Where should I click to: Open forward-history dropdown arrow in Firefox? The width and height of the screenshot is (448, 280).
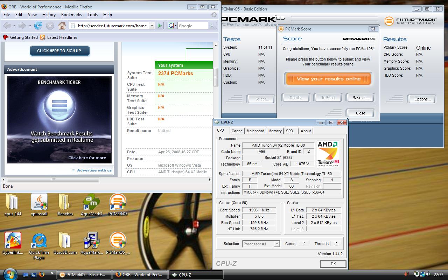(30, 26)
